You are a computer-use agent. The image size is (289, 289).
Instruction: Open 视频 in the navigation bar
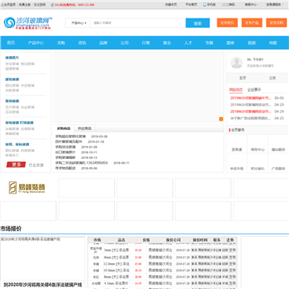251,43
